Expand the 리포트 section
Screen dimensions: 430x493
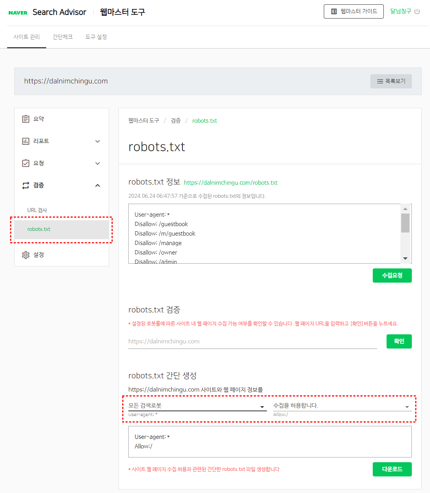(x=98, y=141)
